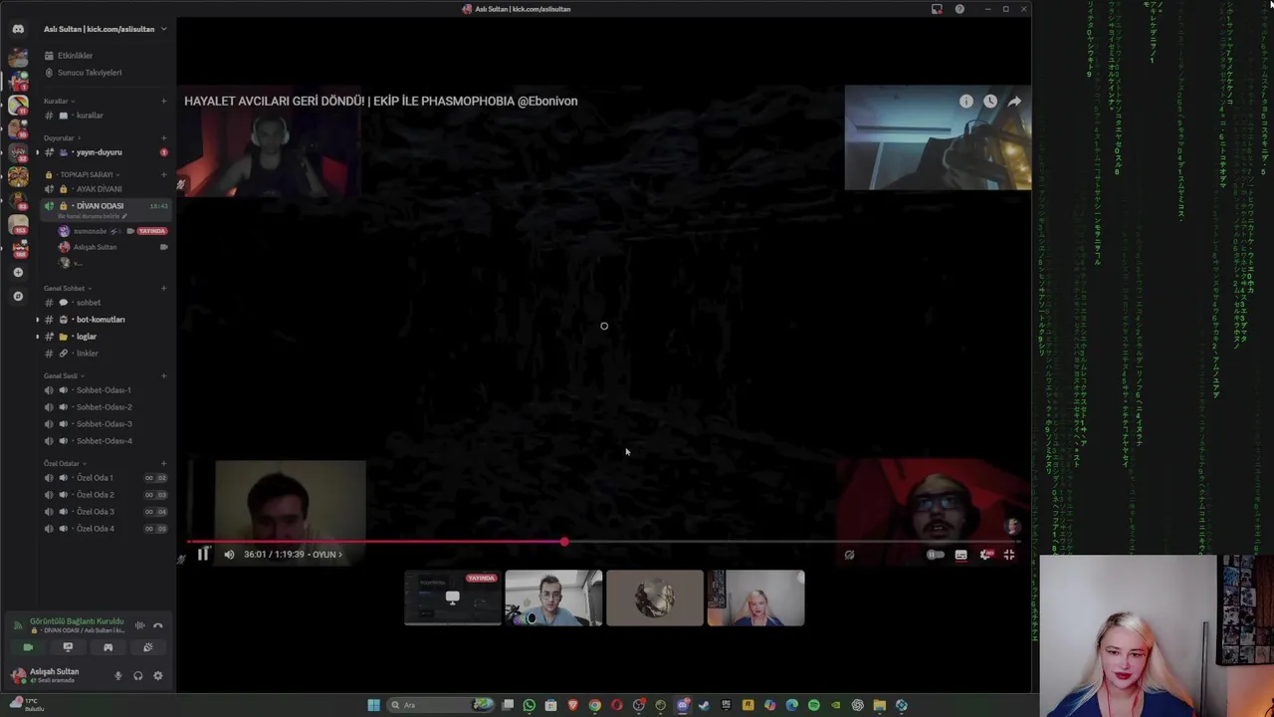Add channel to Kurallar category
This screenshot has width=1274, height=717.
(x=163, y=101)
